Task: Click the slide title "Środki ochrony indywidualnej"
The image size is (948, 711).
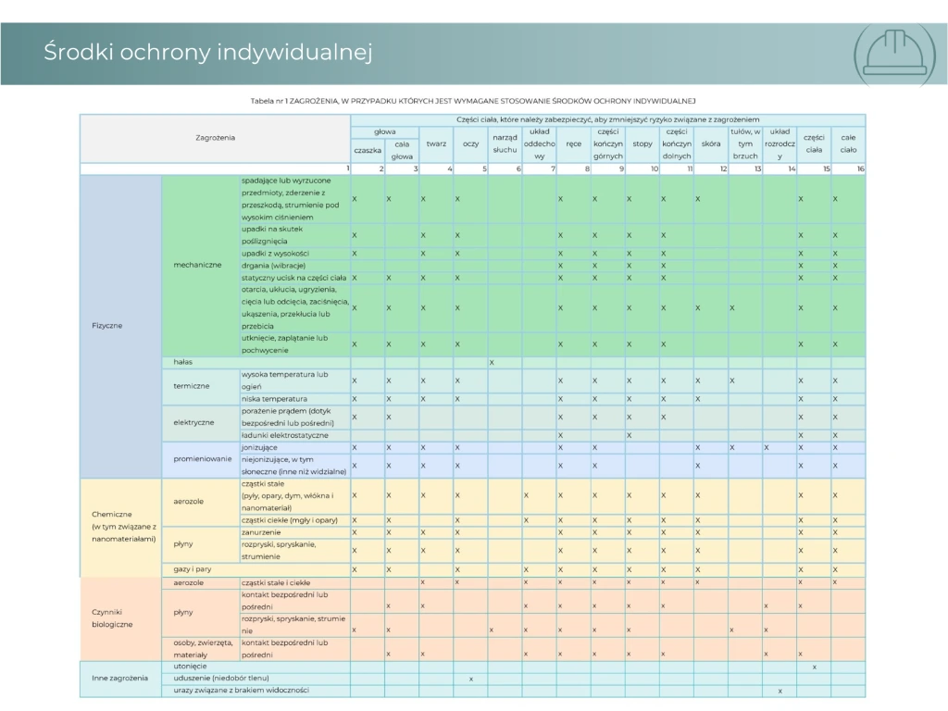Action: click(207, 53)
